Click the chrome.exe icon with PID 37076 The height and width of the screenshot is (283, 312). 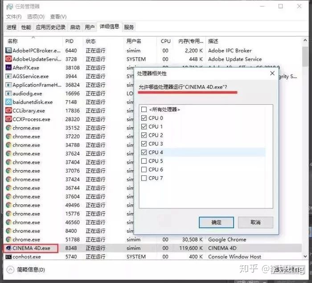tap(8, 171)
